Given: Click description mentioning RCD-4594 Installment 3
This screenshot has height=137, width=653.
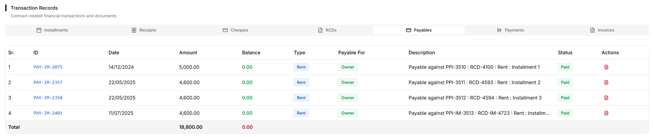Looking at the screenshot, I should pyautogui.click(x=475, y=98).
